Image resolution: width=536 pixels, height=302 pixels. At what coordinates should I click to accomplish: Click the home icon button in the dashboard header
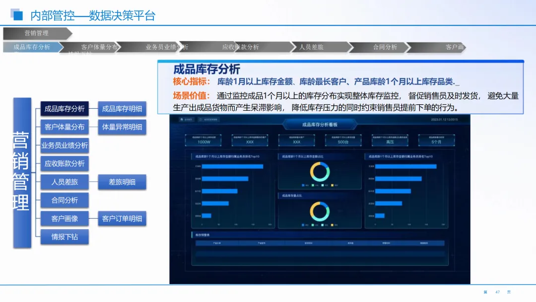[186, 119]
